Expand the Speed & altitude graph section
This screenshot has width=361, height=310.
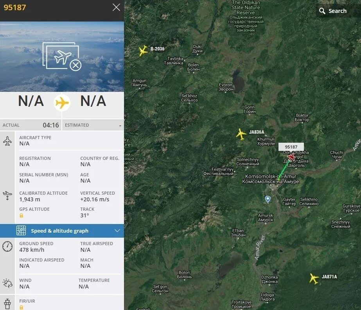pos(62,231)
